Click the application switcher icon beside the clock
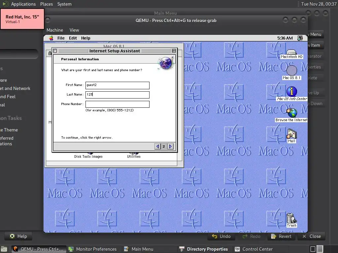This screenshot has width=338, height=253. 300,38
